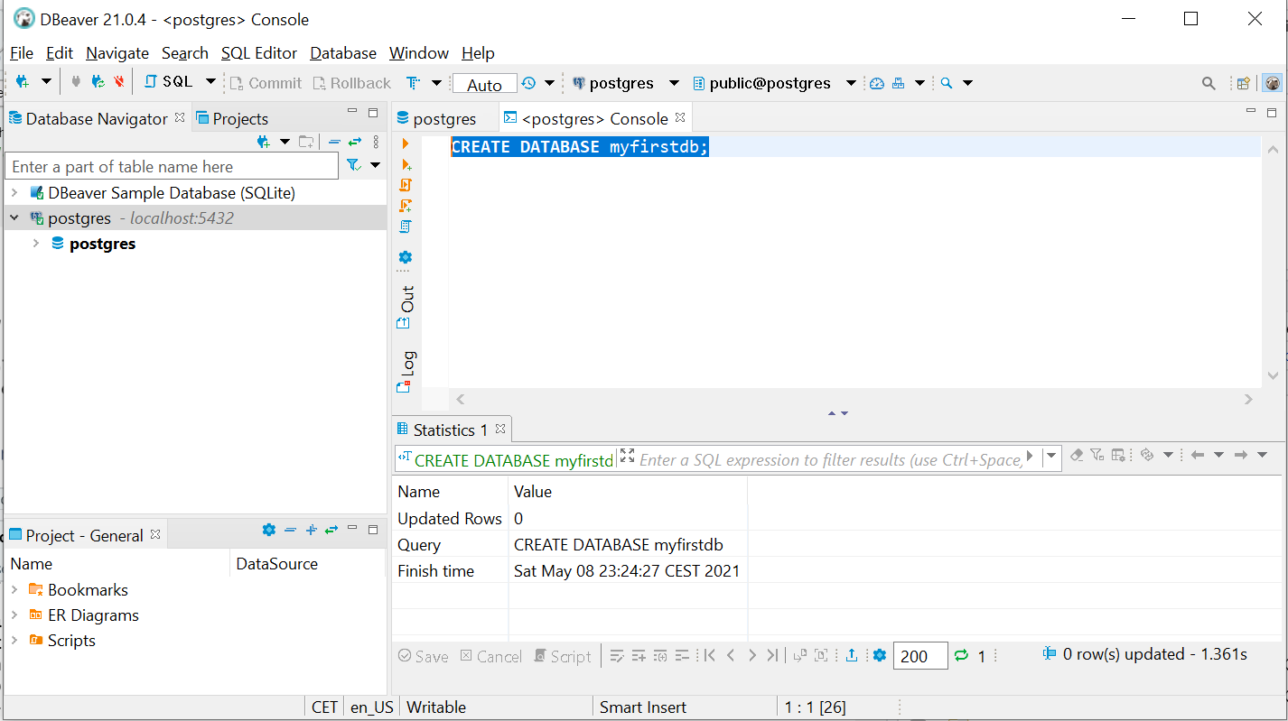Expand the bold postgres database node

36,243
